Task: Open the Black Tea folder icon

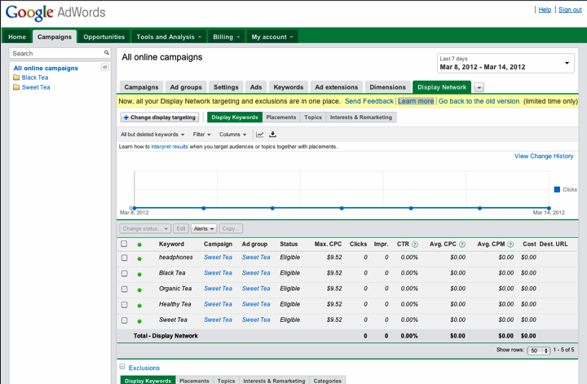Action: tap(16, 77)
